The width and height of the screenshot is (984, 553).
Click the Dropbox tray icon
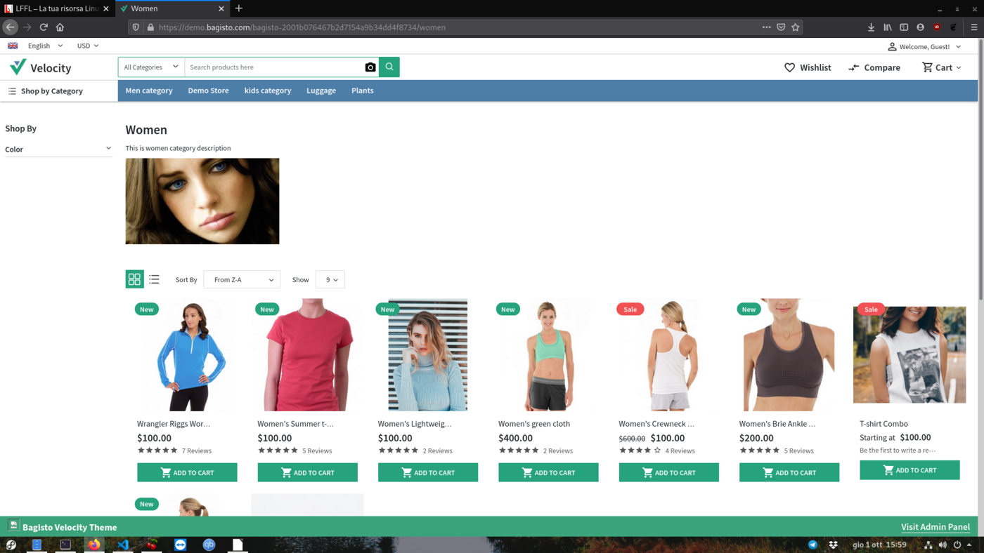tap(833, 545)
